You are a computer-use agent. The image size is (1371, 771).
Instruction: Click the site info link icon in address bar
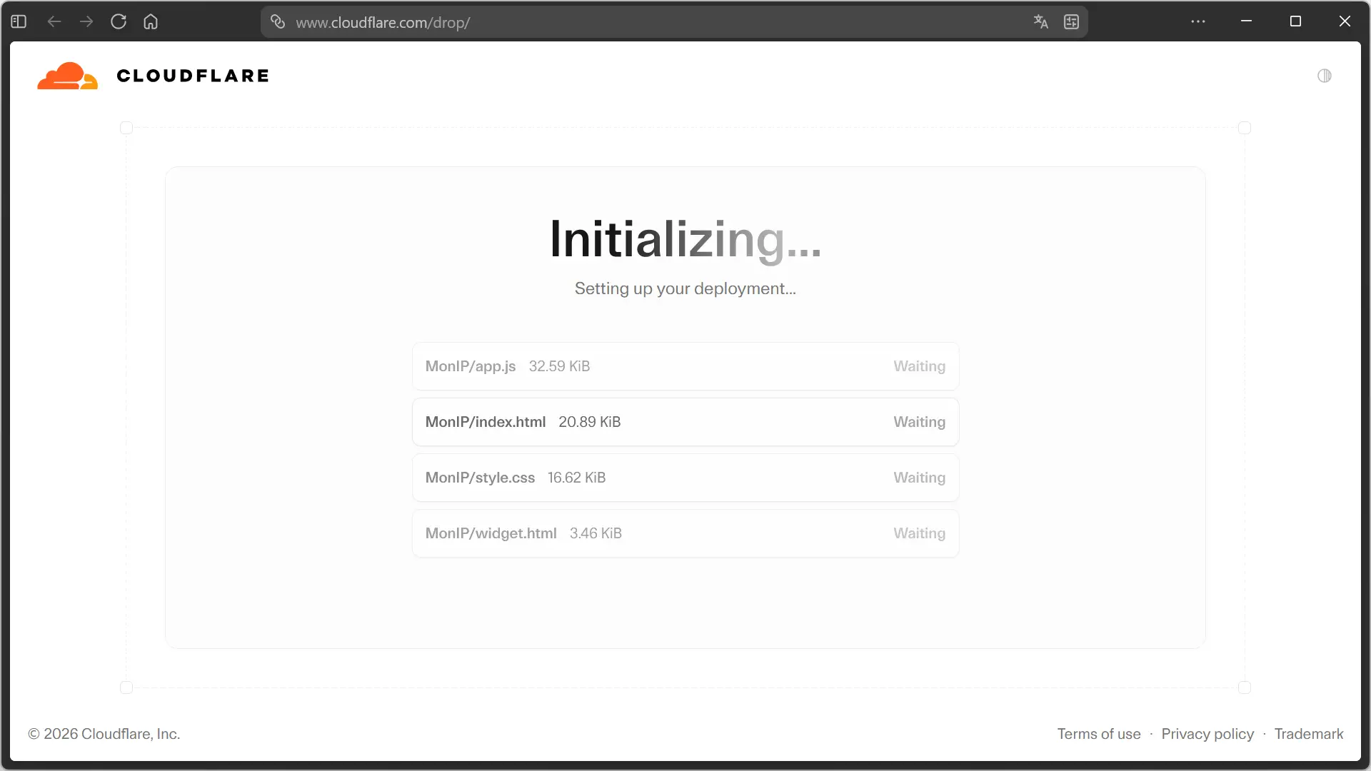point(278,21)
